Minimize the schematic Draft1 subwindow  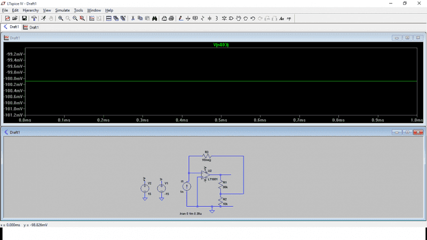point(397,132)
